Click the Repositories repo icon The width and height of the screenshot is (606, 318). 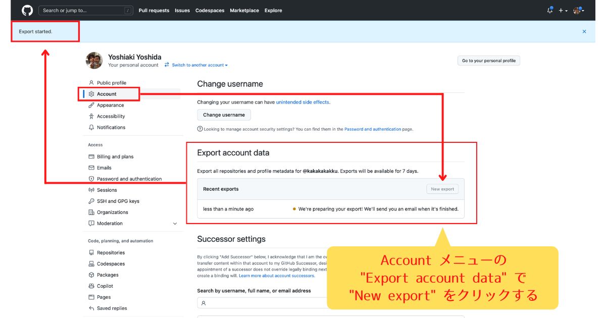click(91, 252)
